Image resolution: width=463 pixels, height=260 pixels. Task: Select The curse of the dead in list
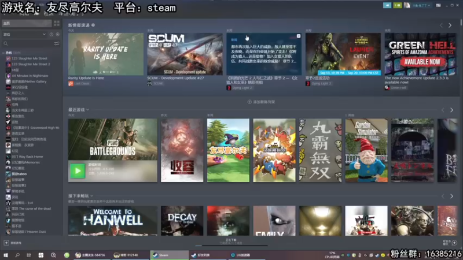pos(31,209)
